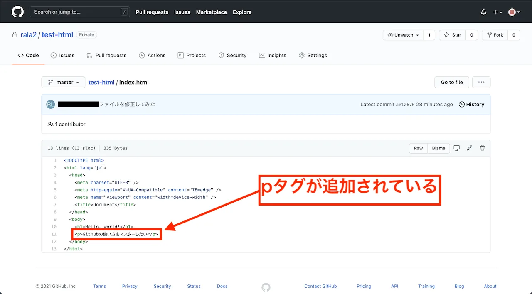Screen dimensions: 532x294
Task: View file History
Action: click(471, 104)
